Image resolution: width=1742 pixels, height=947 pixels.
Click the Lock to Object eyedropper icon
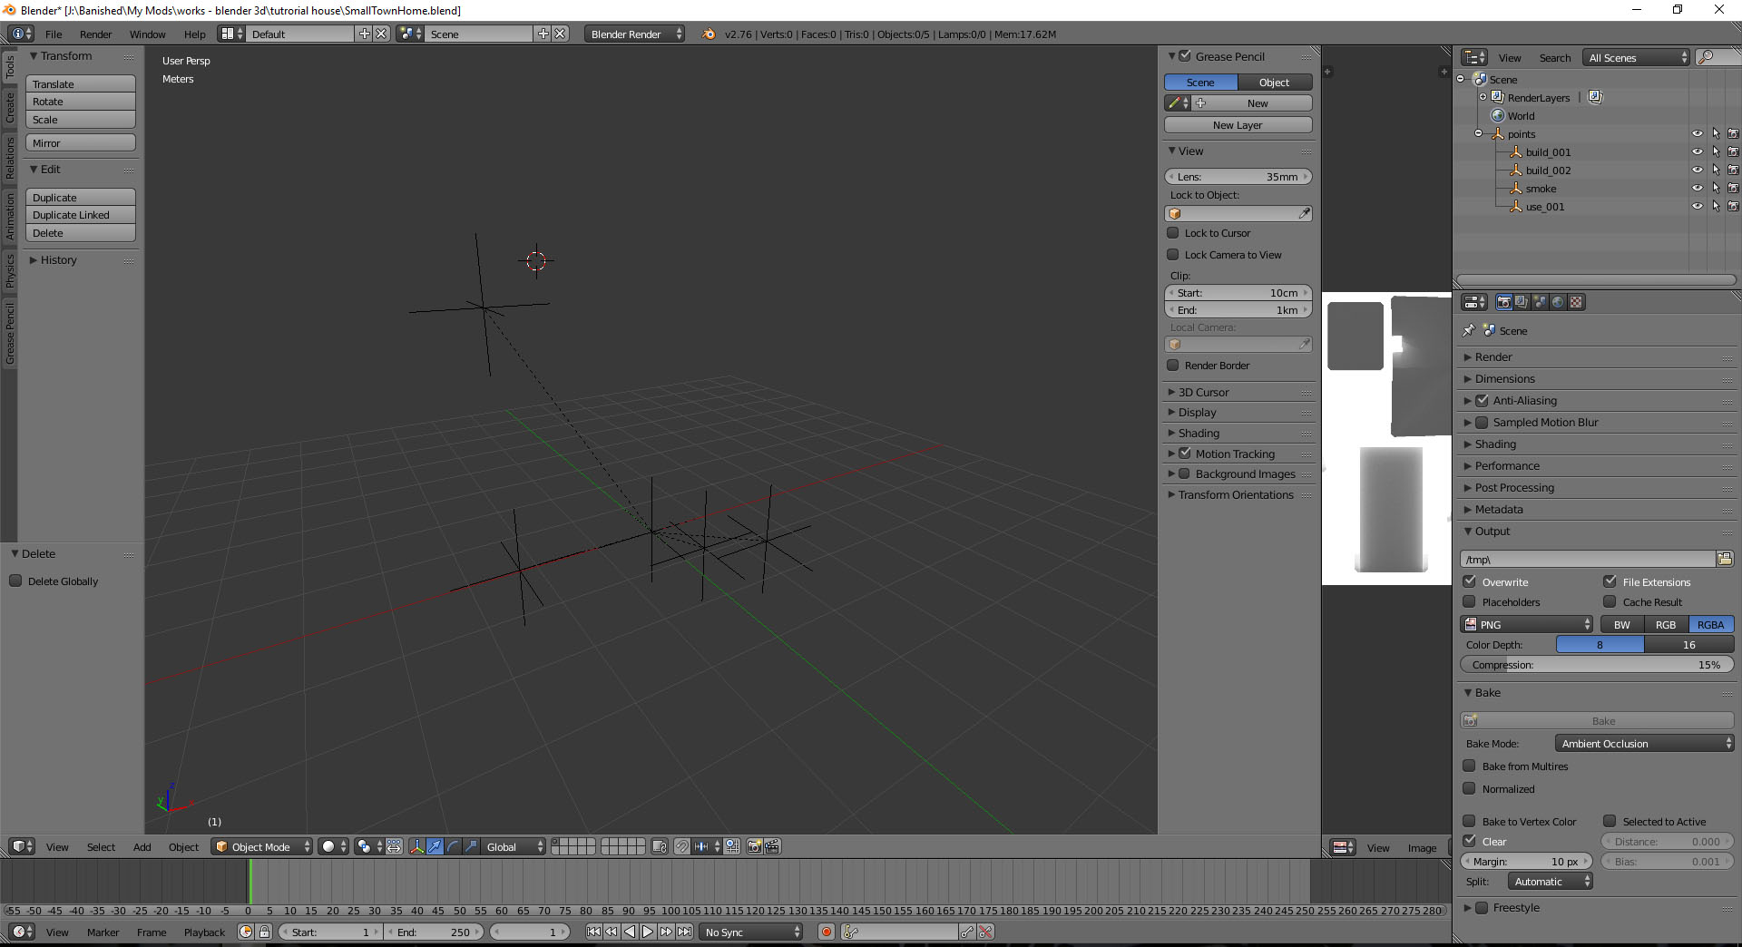click(x=1304, y=213)
